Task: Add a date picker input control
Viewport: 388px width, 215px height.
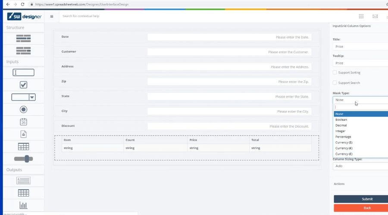Action: click(24, 122)
